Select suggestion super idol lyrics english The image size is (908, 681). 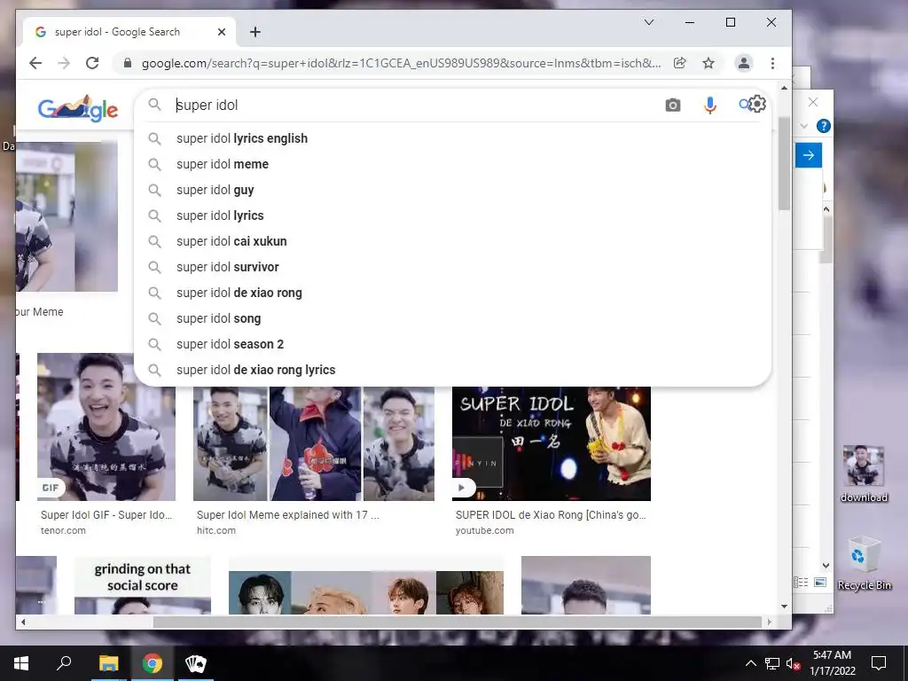tap(453, 138)
